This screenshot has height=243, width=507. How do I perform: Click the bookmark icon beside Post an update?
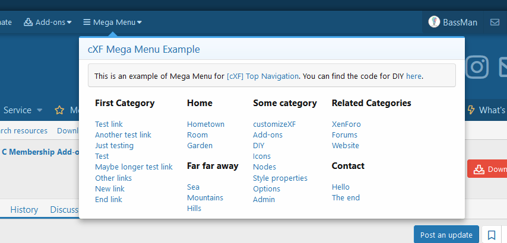coord(492,235)
